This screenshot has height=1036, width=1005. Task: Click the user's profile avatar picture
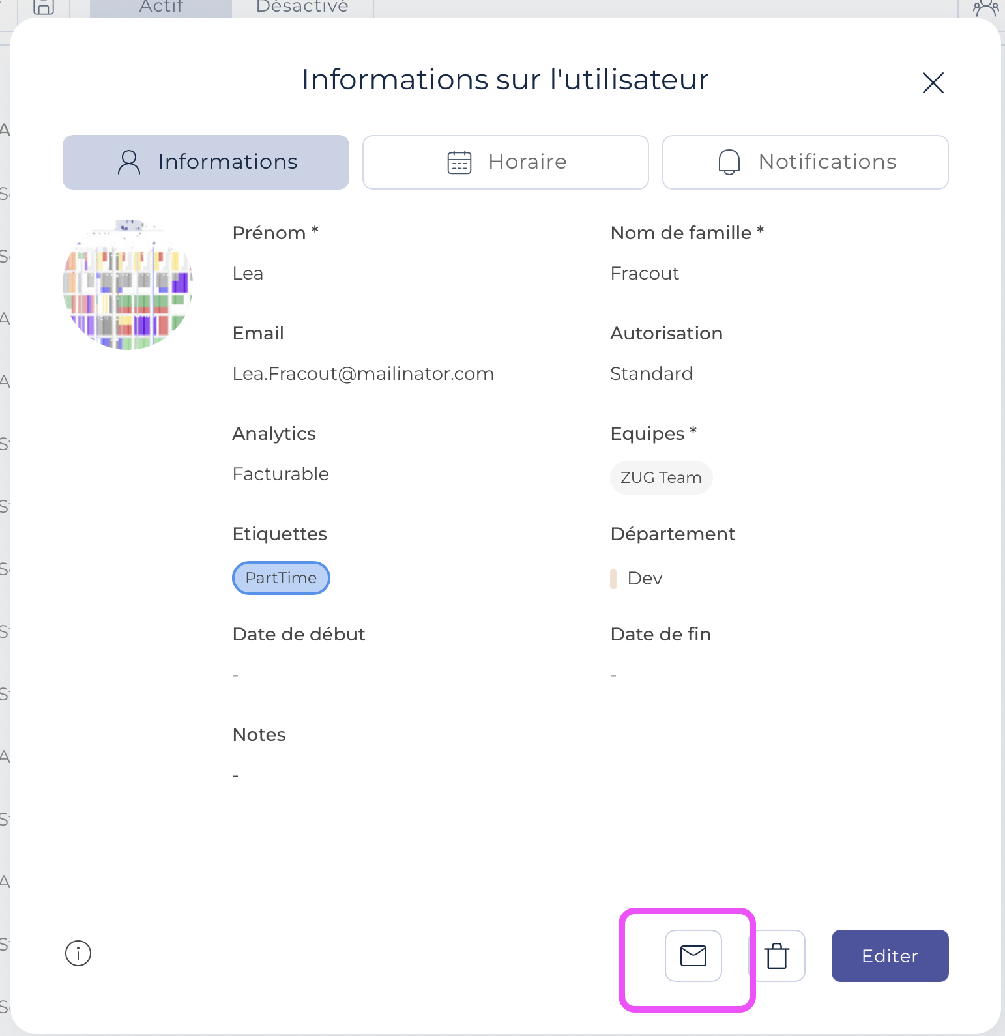point(128,285)
